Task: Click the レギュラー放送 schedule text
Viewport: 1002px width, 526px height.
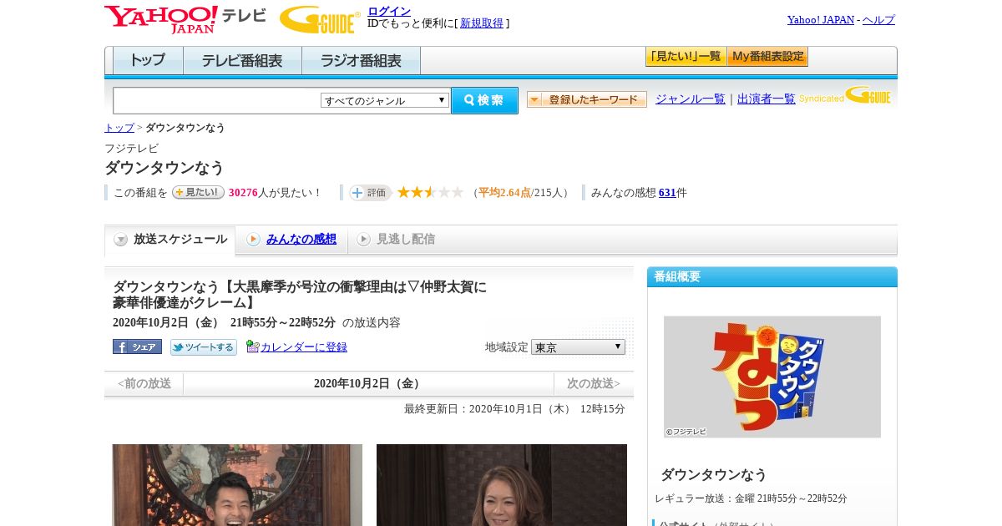Action: pyautogui.click(x=751, y=498)
